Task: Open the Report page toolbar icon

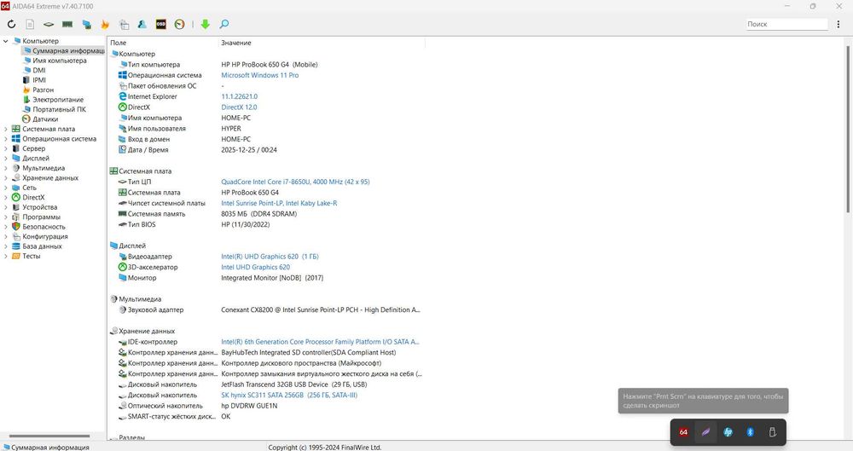Action: pyautogui.click(x=30, y=24)
